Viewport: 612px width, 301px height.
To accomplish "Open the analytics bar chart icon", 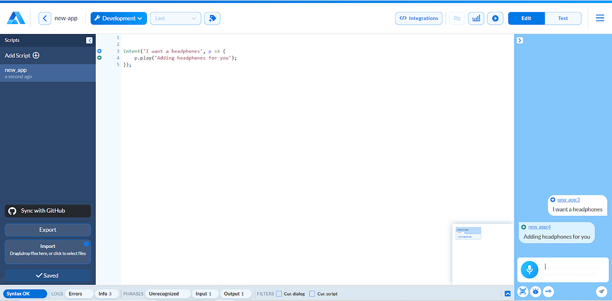I will coord(476,19).
